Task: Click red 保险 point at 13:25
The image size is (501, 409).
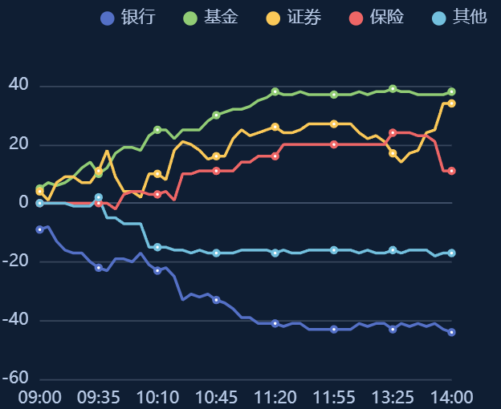Action: [x=393, y=132]
